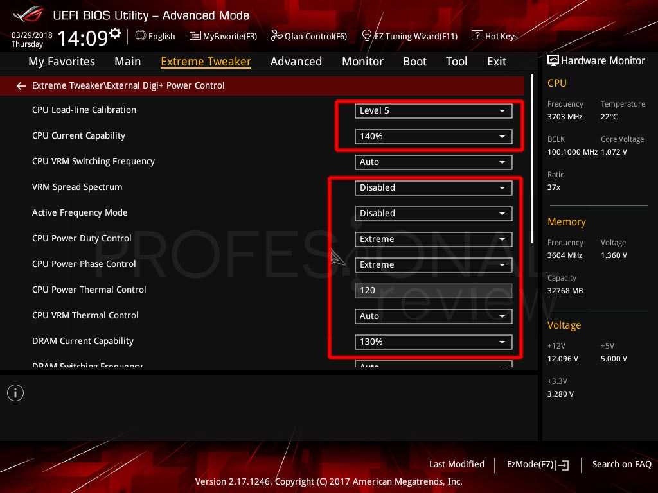658x493 pixels.
Task: Click the EzMode exit arrow icon
Action: point(563,465)
